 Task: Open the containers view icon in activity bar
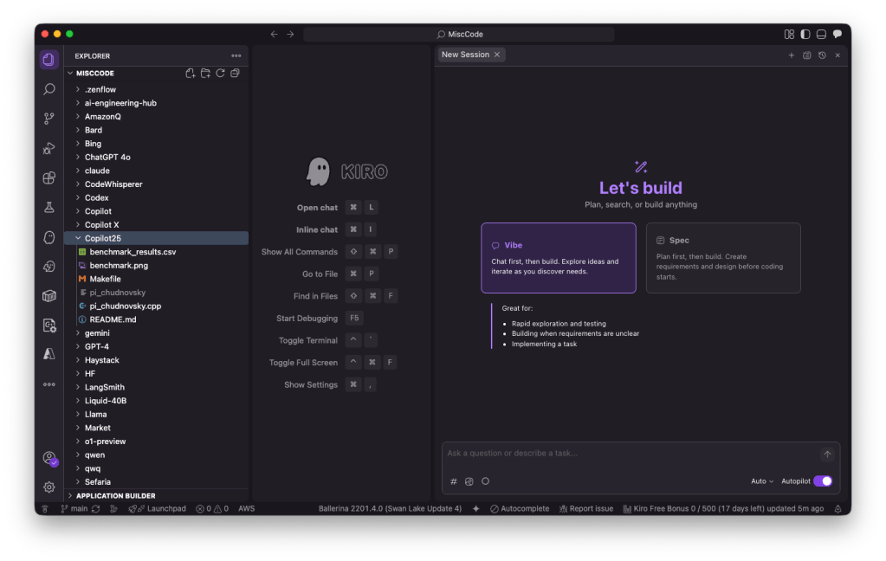[49, 296]
